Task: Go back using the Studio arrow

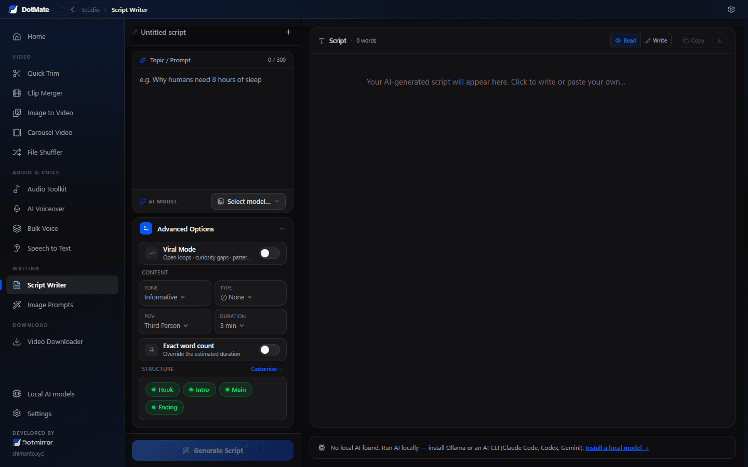Action: (x=73, y=10)
